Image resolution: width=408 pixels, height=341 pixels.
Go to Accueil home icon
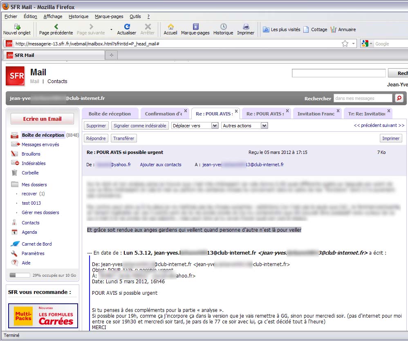(170, 27)
